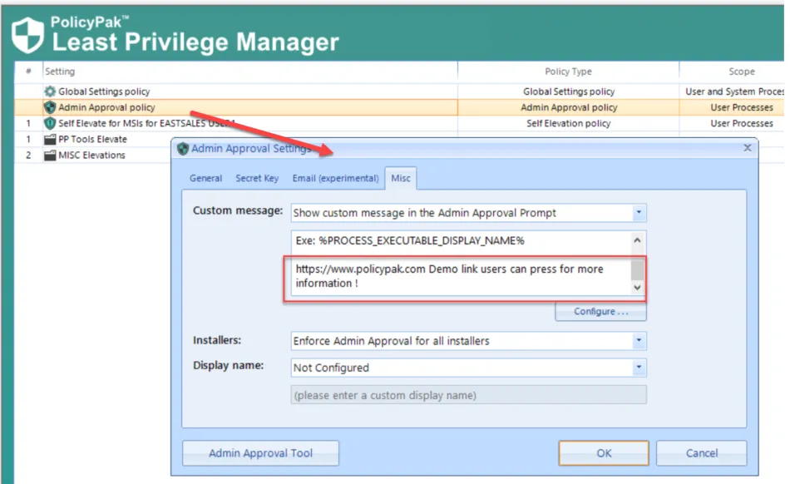790x484 pixels.
Task: Click the Admin Approval Settings dialog title icon
Action: (182, 149)
